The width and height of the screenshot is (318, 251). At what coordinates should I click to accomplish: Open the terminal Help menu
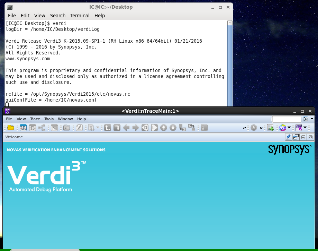click(100, 16)
